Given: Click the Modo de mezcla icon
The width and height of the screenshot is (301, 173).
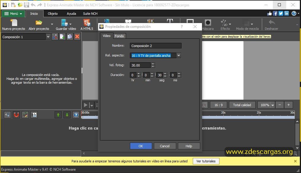Looking at the screenshot, I should pos(246,23).
